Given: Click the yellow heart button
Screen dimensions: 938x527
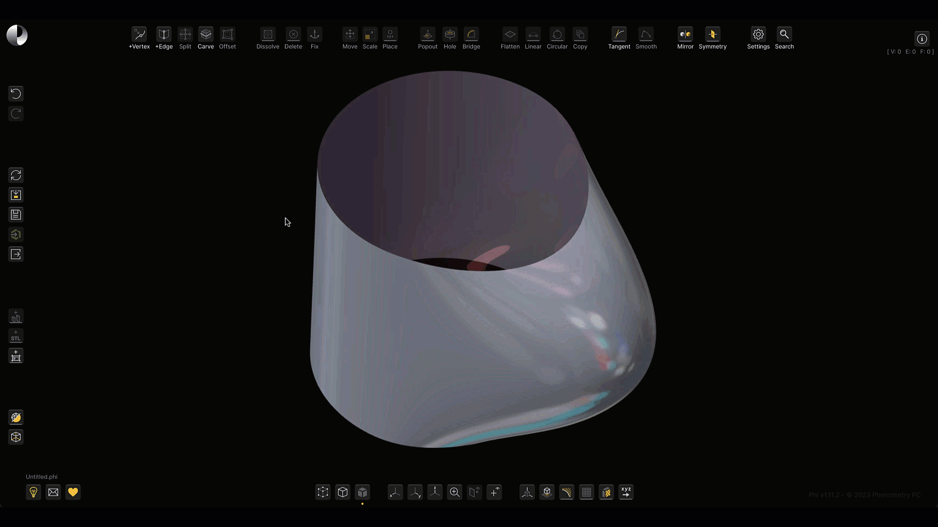Looking at the screenshot, I should [x=73, y=492].
